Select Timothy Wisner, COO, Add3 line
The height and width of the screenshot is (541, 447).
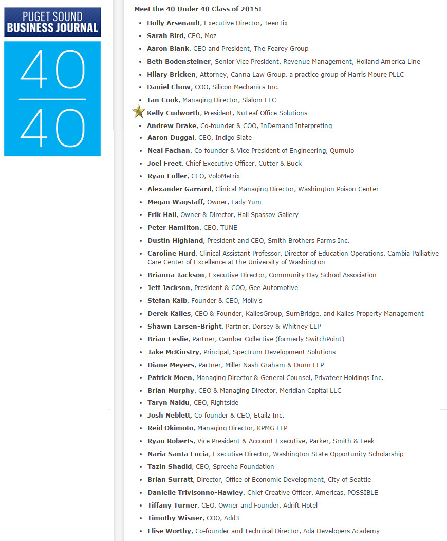pyautogui.click(x=193, y=518)
